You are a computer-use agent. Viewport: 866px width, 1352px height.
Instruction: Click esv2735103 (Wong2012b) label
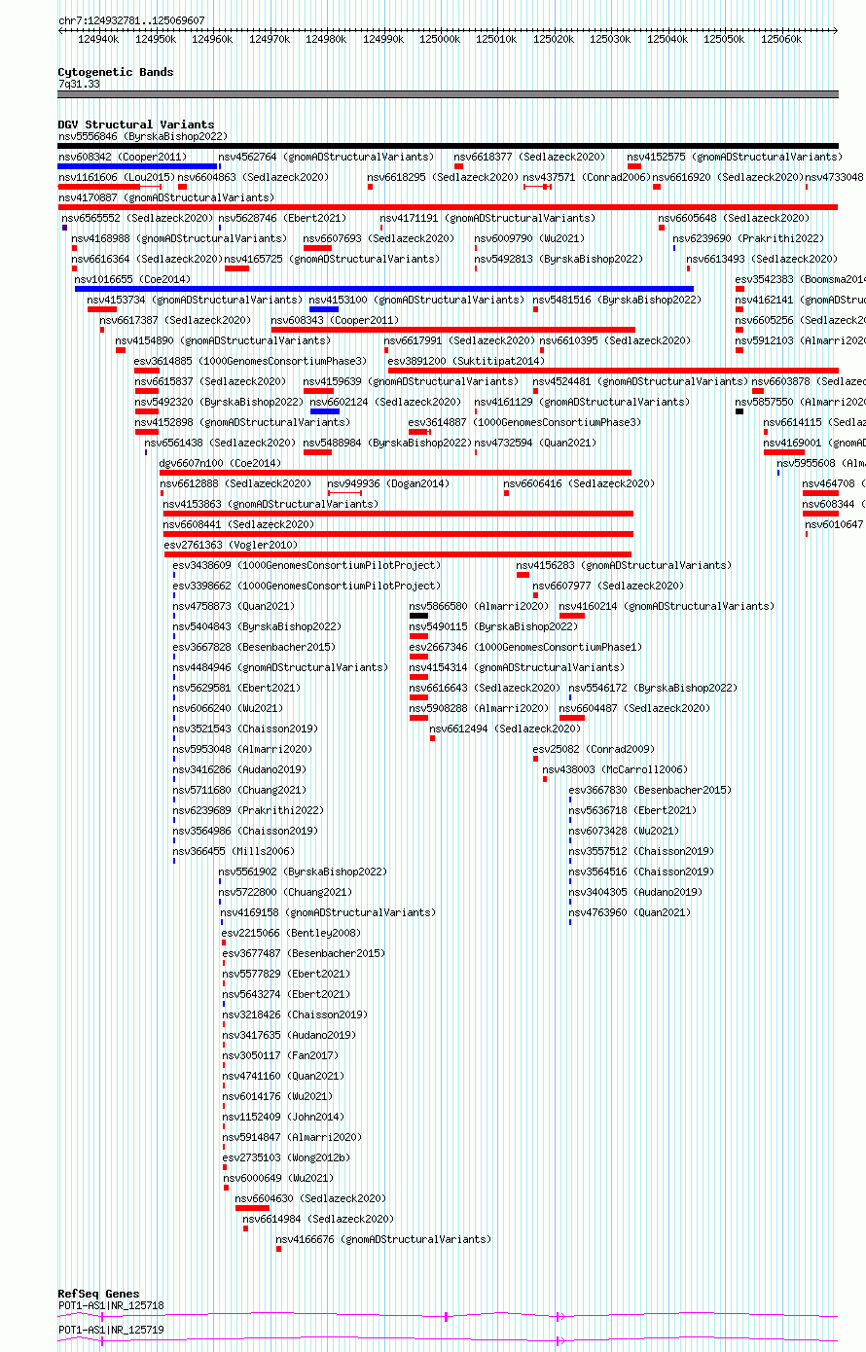tap(286, 1158)
